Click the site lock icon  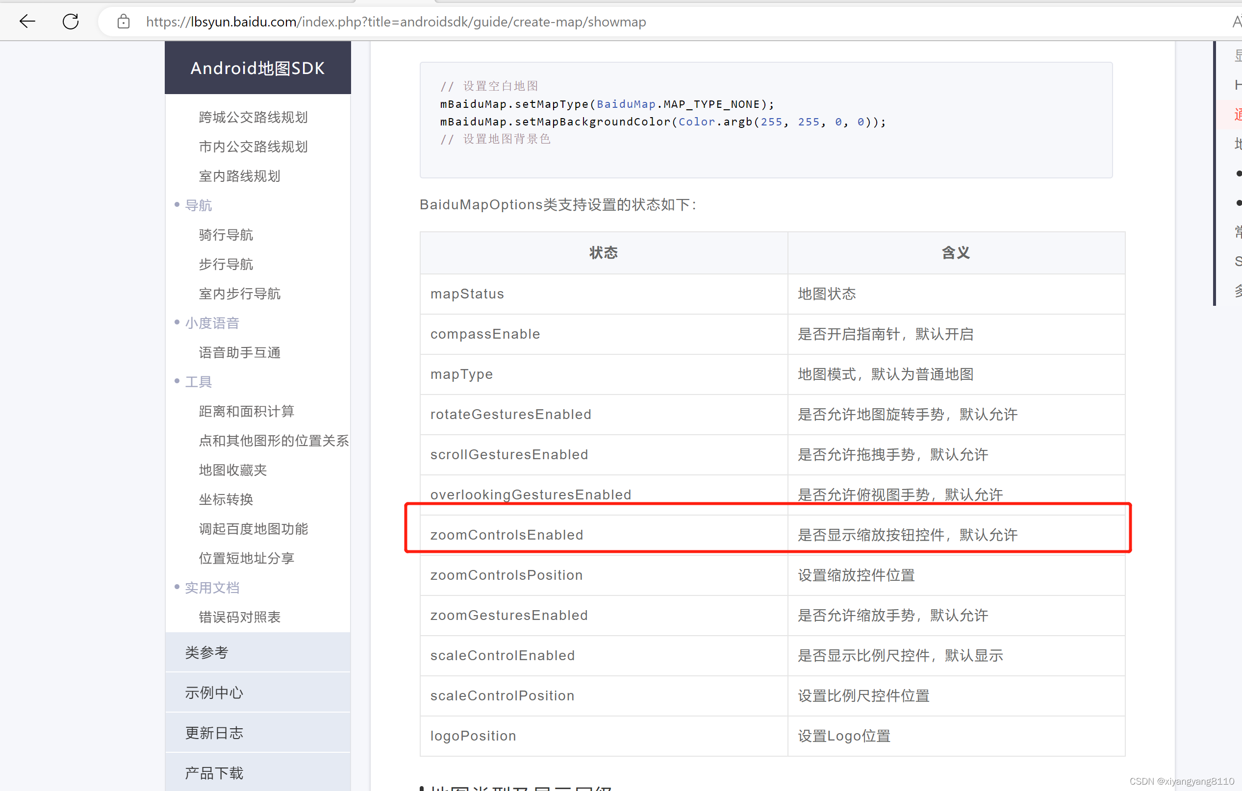[x=123, y=21]
